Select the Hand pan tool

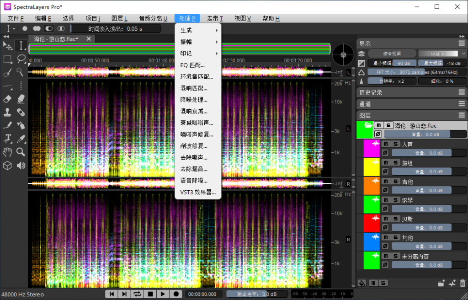coord(7,152)
